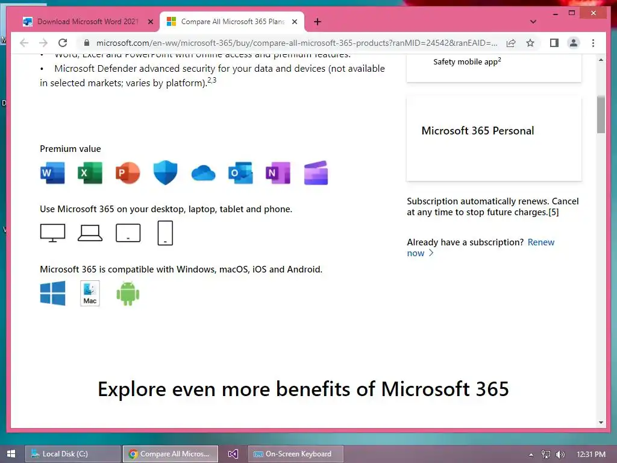Click the address bar URL field

coord(296,43)
